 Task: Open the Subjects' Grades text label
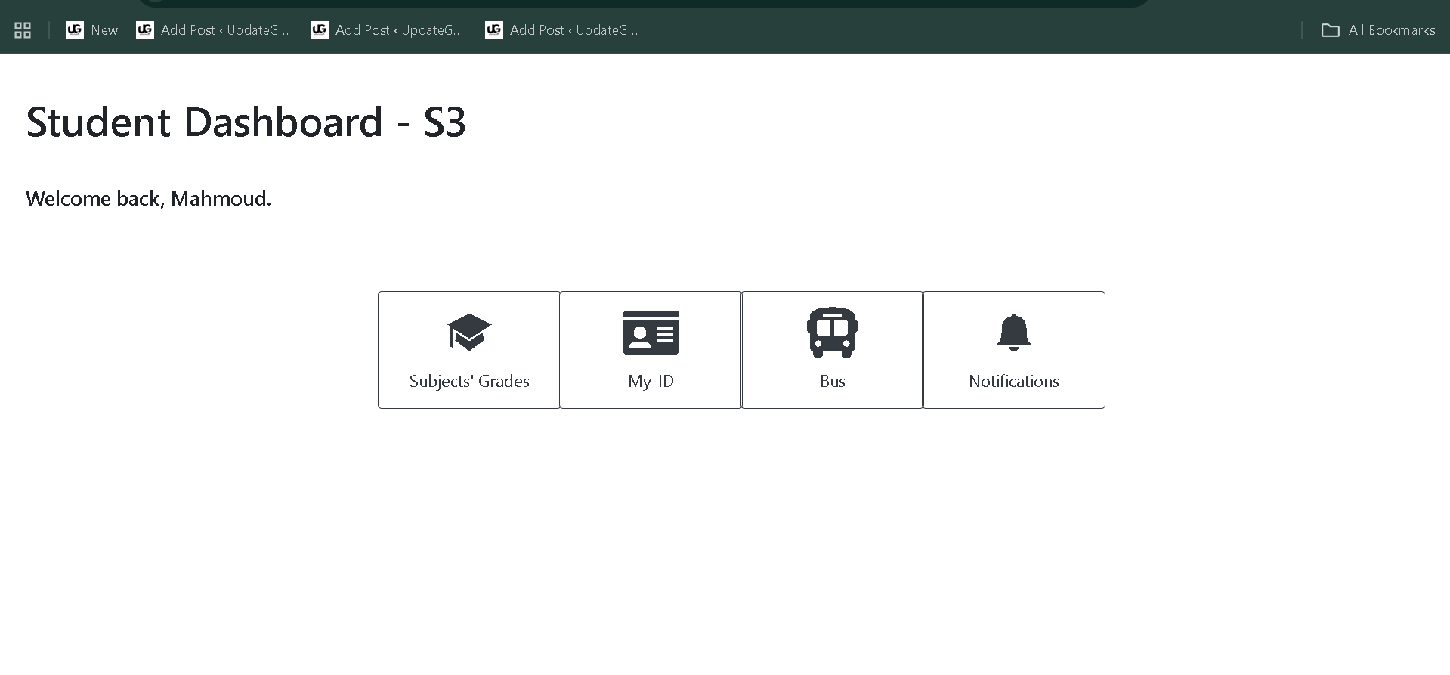(469, 382)
